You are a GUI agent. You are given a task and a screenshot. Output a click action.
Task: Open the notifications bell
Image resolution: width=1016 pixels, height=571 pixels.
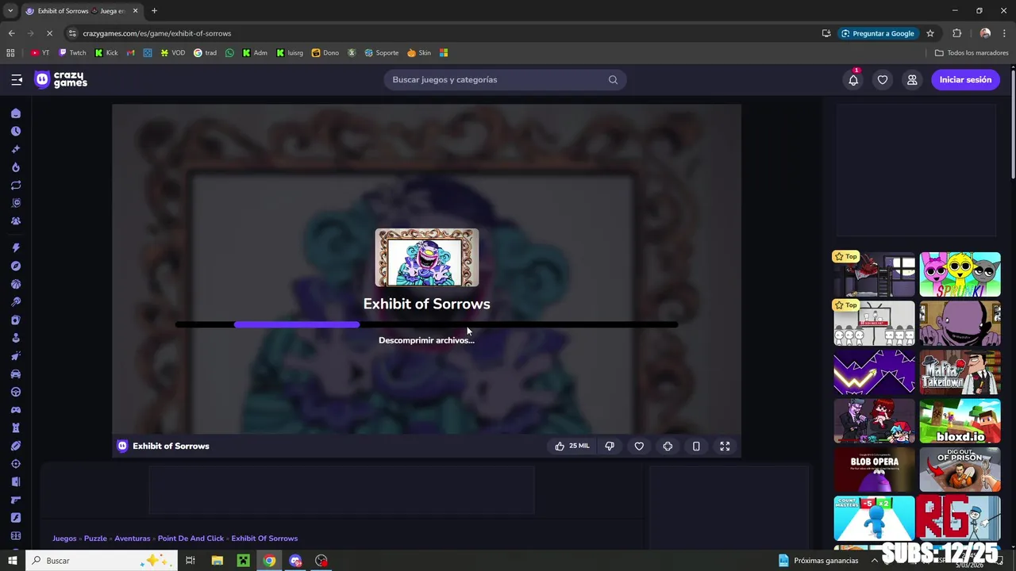[853, 79]
